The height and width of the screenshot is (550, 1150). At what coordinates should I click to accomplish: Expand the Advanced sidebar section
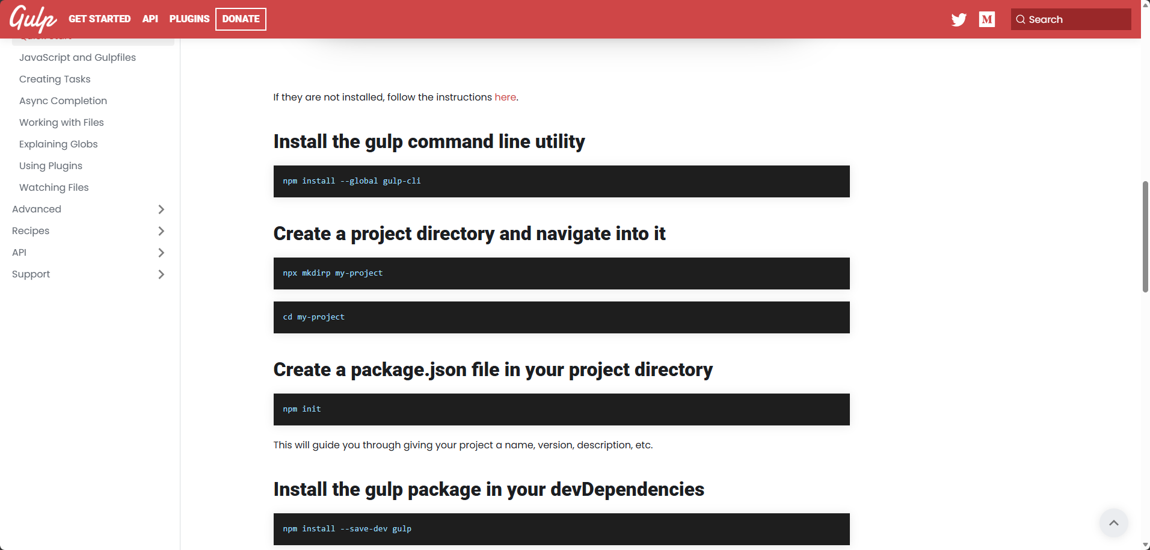(x=88, y=209)
